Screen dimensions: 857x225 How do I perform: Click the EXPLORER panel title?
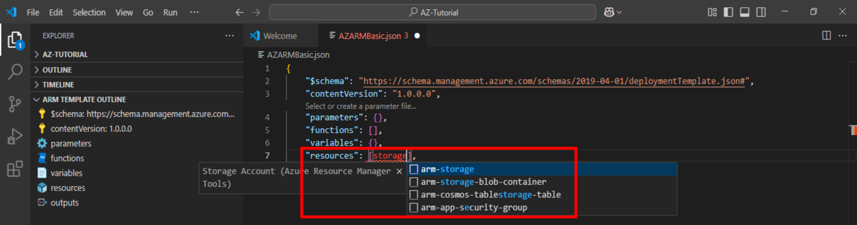click(x=58, y=36)
